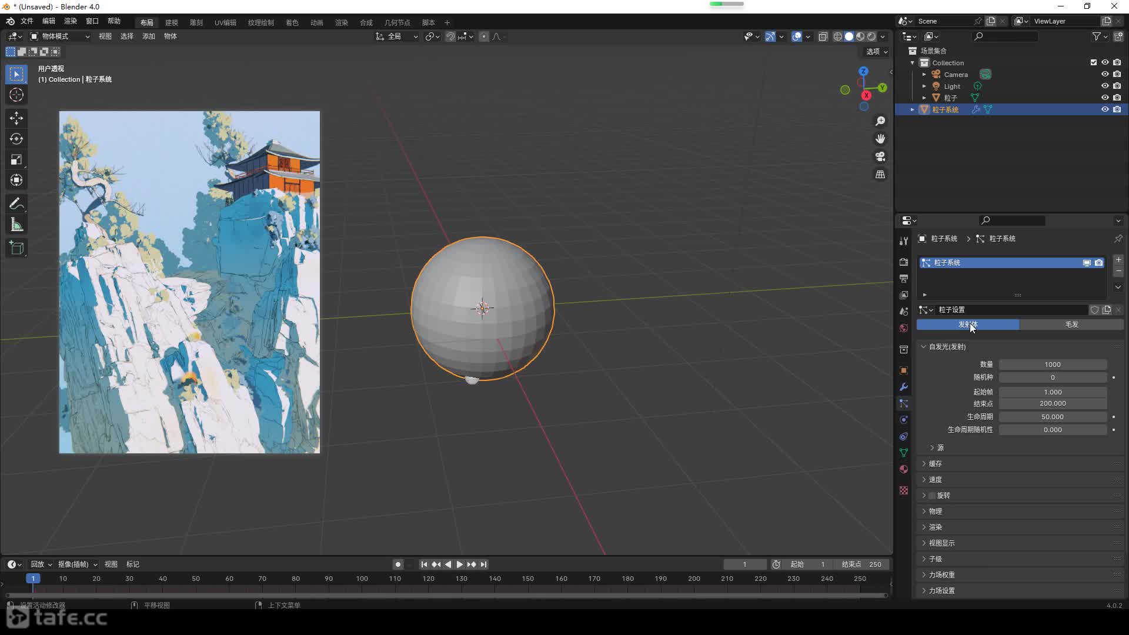The image size is (1129, 635).
Task: Switch to the 几何节点 workspace tab
Action: tap(398, 22)
